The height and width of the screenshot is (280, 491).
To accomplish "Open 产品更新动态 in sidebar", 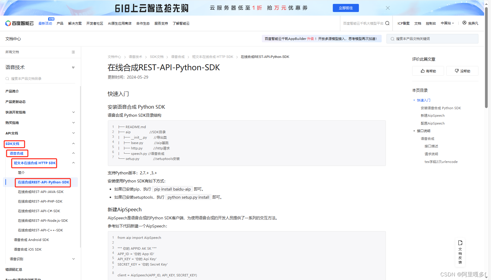I will tap(16, 102).
